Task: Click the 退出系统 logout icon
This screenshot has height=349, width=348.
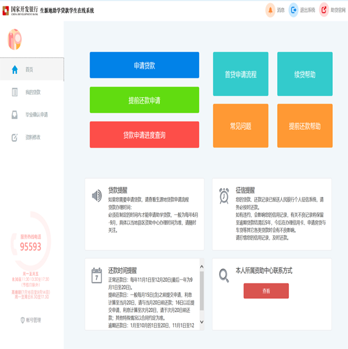Action: tap(294, 10)
